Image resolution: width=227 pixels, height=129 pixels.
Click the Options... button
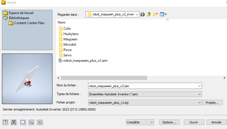(x=169, y=122)
